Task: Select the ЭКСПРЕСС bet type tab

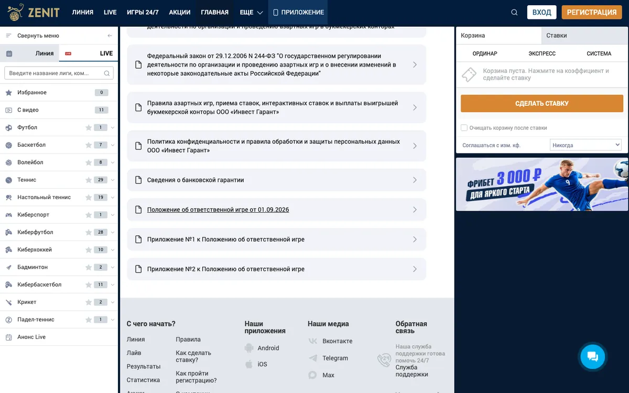Action: click(542, 53)
